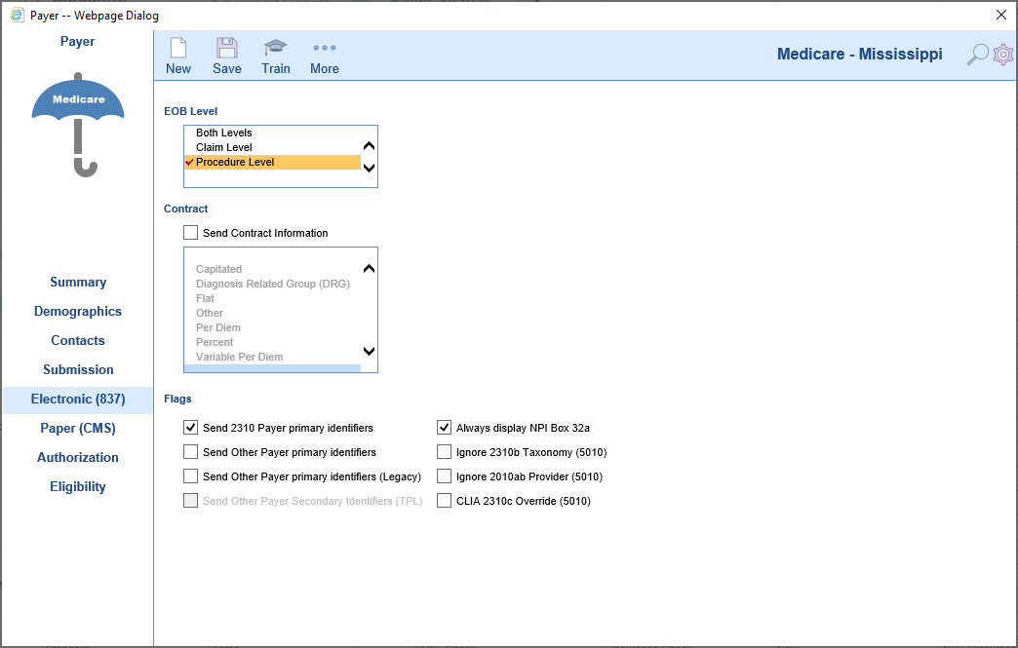Click the magnifying glass search icon

coord(977,55)
